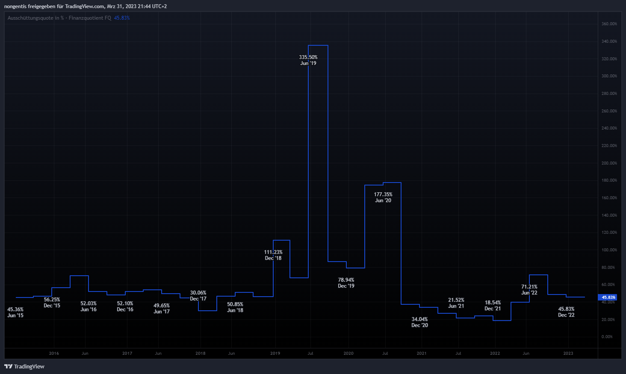
Task: Click the blue 45.83% price axis tag
Action: point(608,297)
